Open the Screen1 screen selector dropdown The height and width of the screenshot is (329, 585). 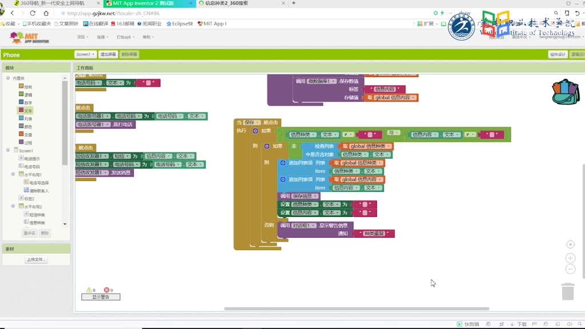pos(85,54)
